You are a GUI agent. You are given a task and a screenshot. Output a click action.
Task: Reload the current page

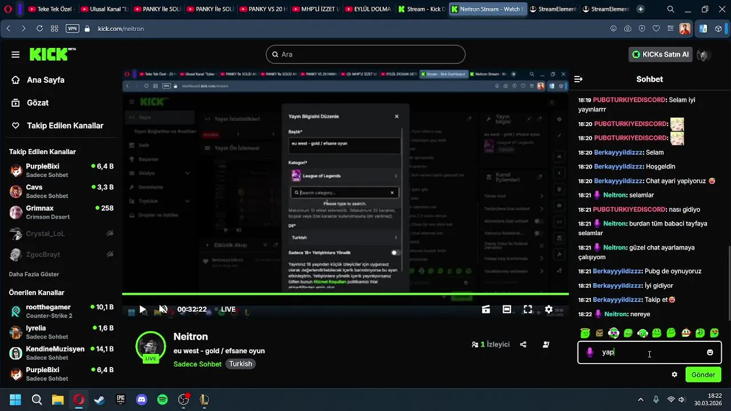[39, 29]
